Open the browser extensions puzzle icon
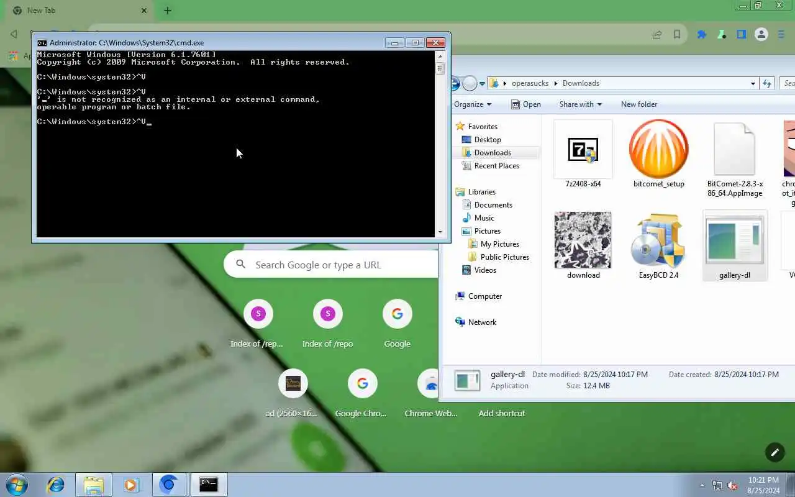795x497 pixels. pyautogui.click(x=702, y=35)
